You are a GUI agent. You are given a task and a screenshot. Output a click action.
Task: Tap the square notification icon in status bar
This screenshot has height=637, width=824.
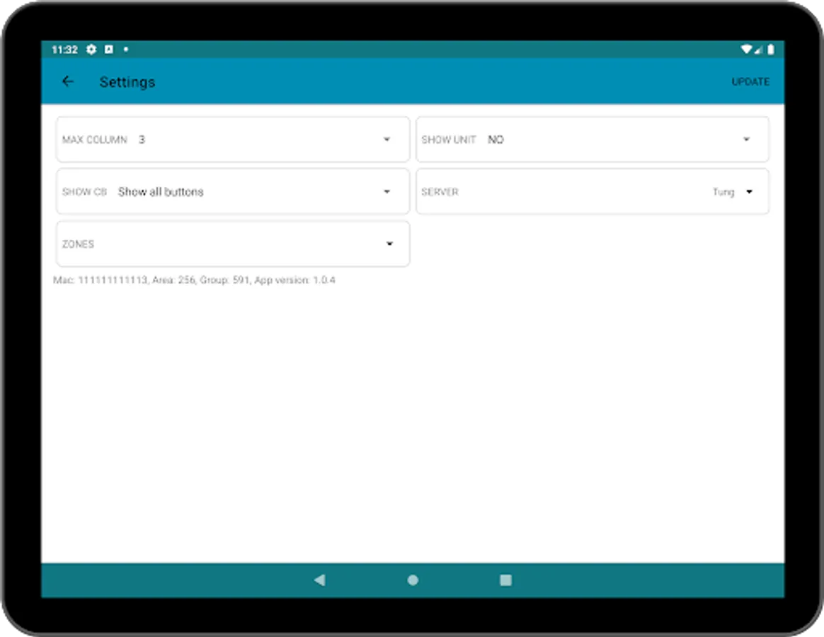click(109, 50)
